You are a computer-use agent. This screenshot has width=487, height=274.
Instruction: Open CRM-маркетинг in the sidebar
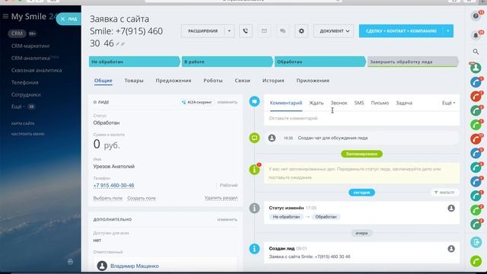coord(30,46)
